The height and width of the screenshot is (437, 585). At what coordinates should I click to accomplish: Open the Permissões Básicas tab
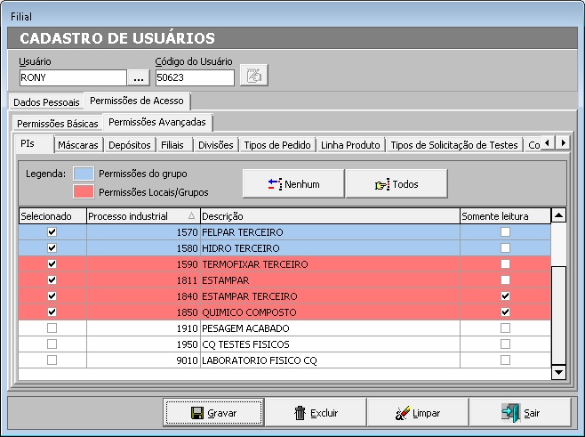(x=58, y=124)
